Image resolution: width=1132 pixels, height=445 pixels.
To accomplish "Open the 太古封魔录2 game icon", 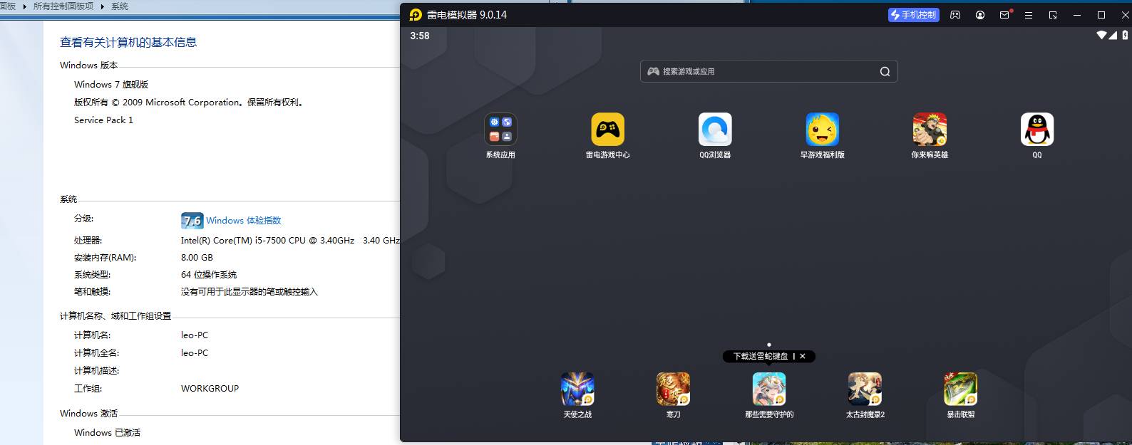I will click(x=865, y=389).
